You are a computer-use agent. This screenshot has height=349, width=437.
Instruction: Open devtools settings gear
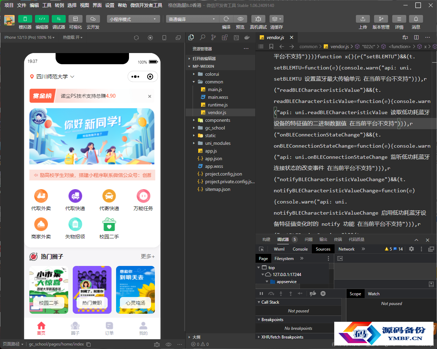click(411, 249)
